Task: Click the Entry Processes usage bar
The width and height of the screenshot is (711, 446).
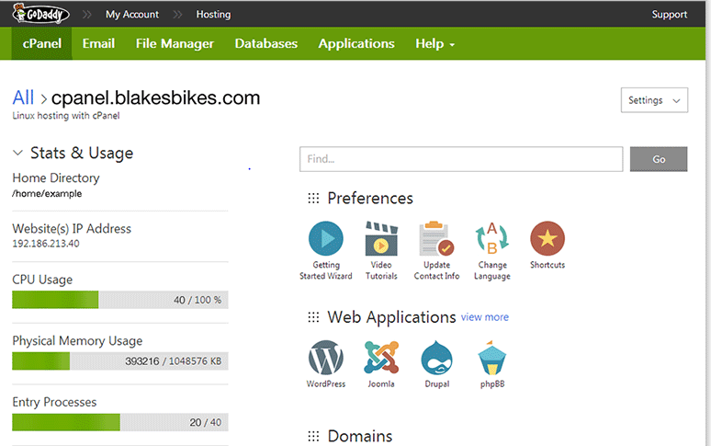Action: click(x=120, y=422)
